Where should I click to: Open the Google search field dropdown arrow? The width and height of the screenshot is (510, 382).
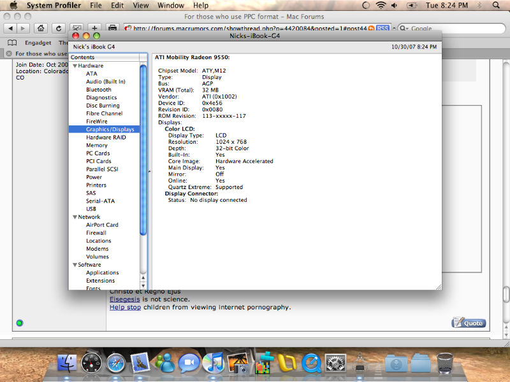tap(404, 28)
